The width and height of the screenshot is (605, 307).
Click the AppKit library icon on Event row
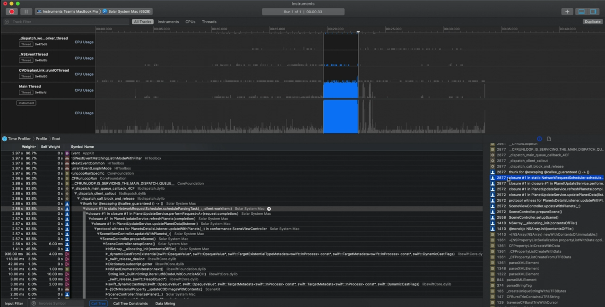tap(67, 153)
